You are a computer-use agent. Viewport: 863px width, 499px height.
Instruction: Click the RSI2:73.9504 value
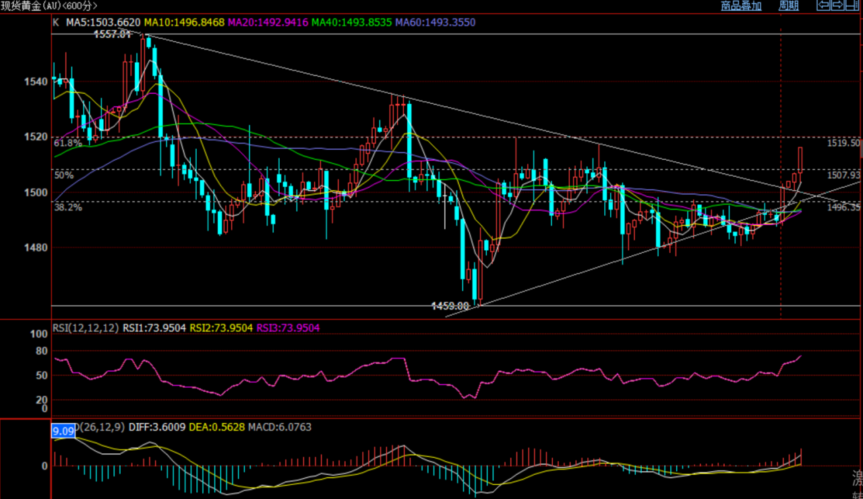coord(221,328)
